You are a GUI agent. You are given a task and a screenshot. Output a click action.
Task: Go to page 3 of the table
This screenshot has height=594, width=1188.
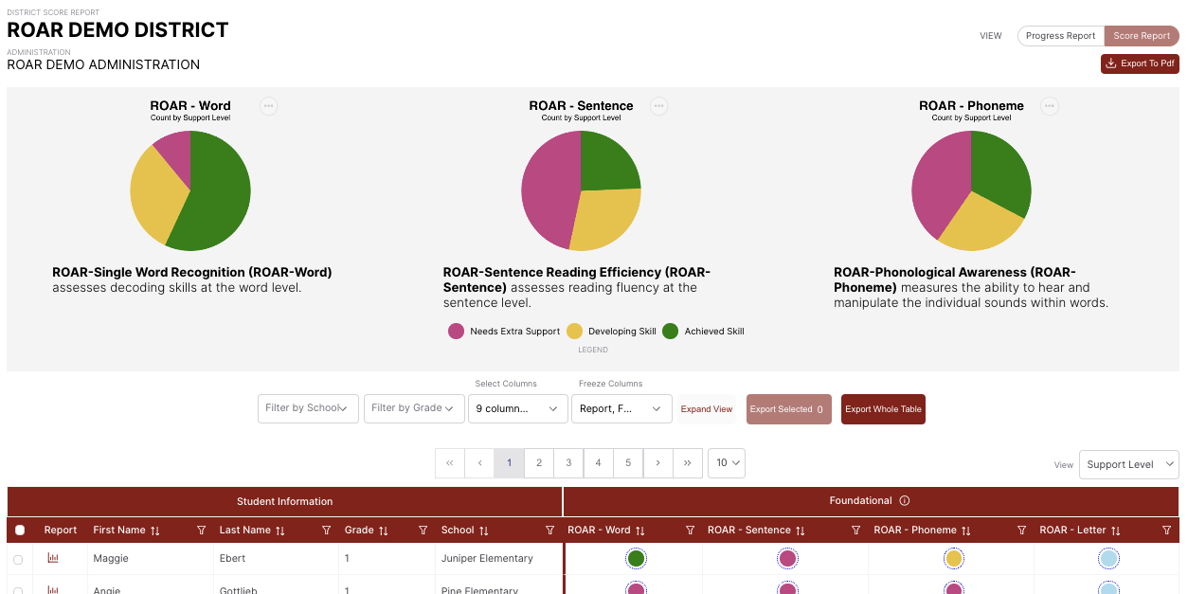tap(568, 463)
